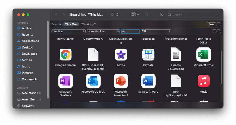Select the Microsoft Word icon
The image size is (236, 125).
[148, 81]
